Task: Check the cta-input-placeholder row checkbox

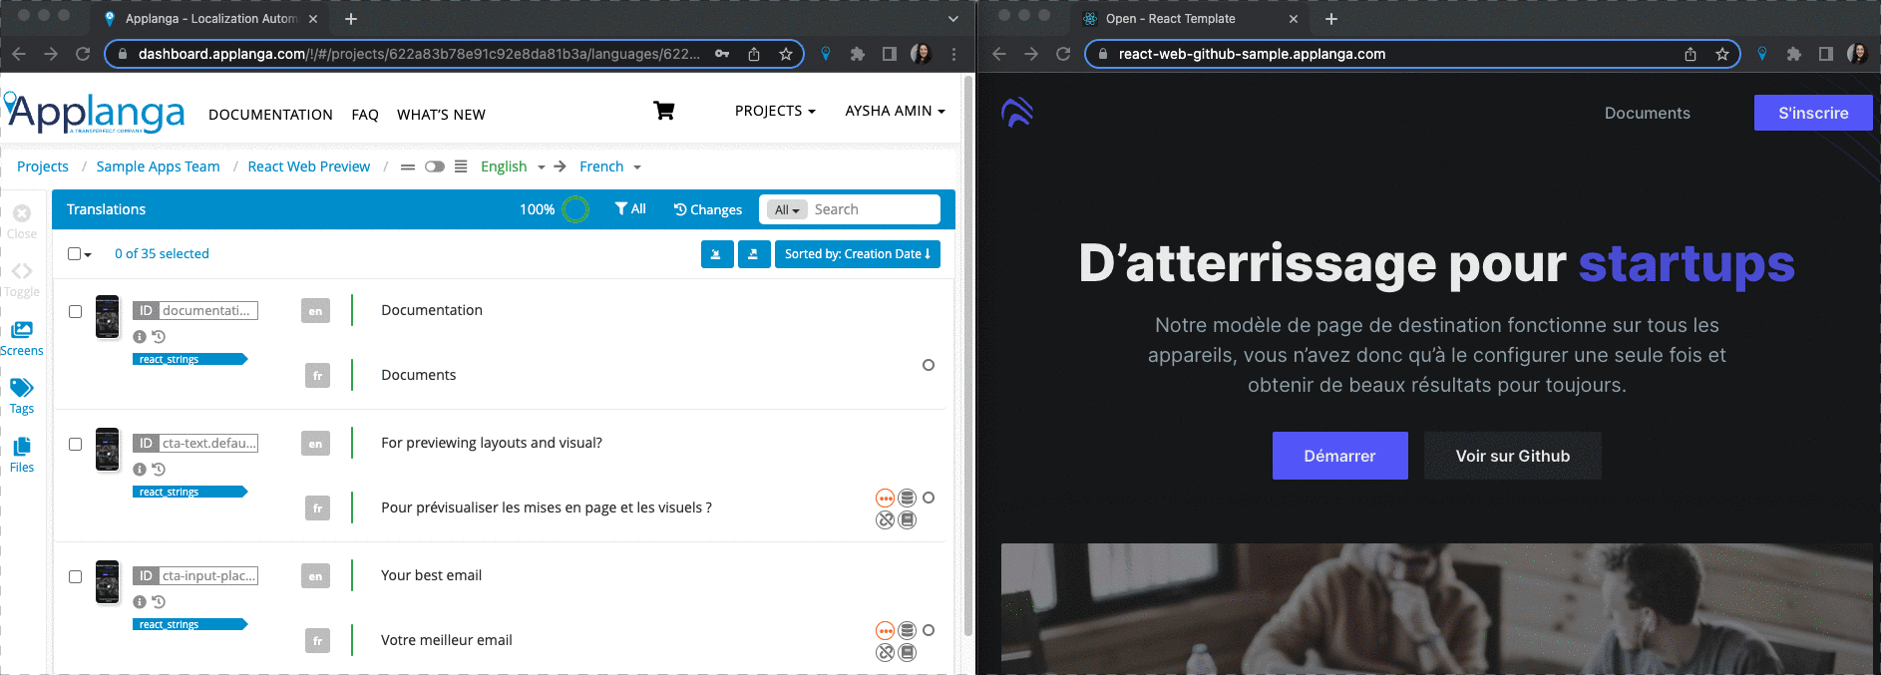Action: pos(75,576)
